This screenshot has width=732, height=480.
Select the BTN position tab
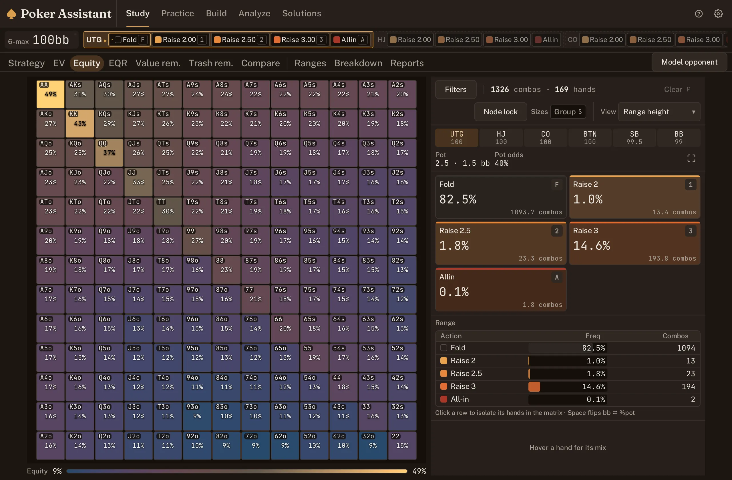(590, 137)
